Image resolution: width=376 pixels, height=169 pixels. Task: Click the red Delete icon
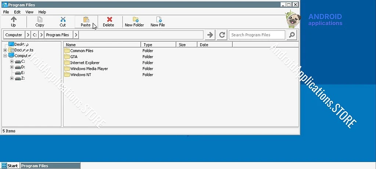pos(109,20)
